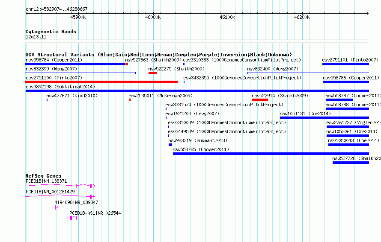Click the 12q13.11 cytogenetic band label
Image resolution: width=381 pixels, height=242 pixels.
tap(36, 37)
